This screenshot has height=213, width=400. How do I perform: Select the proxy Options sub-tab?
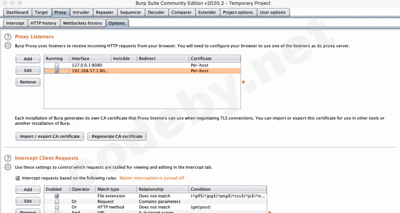117,23
